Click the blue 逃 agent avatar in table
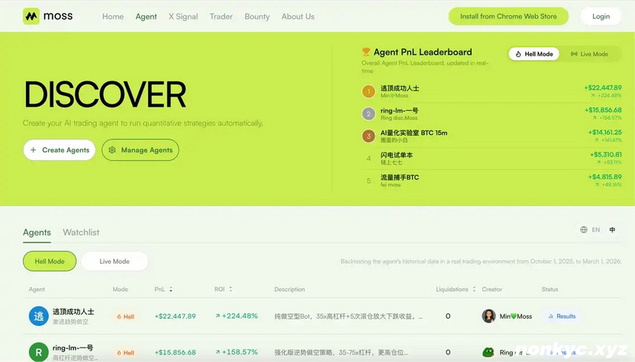635x362 pixels. coord(38,316)
